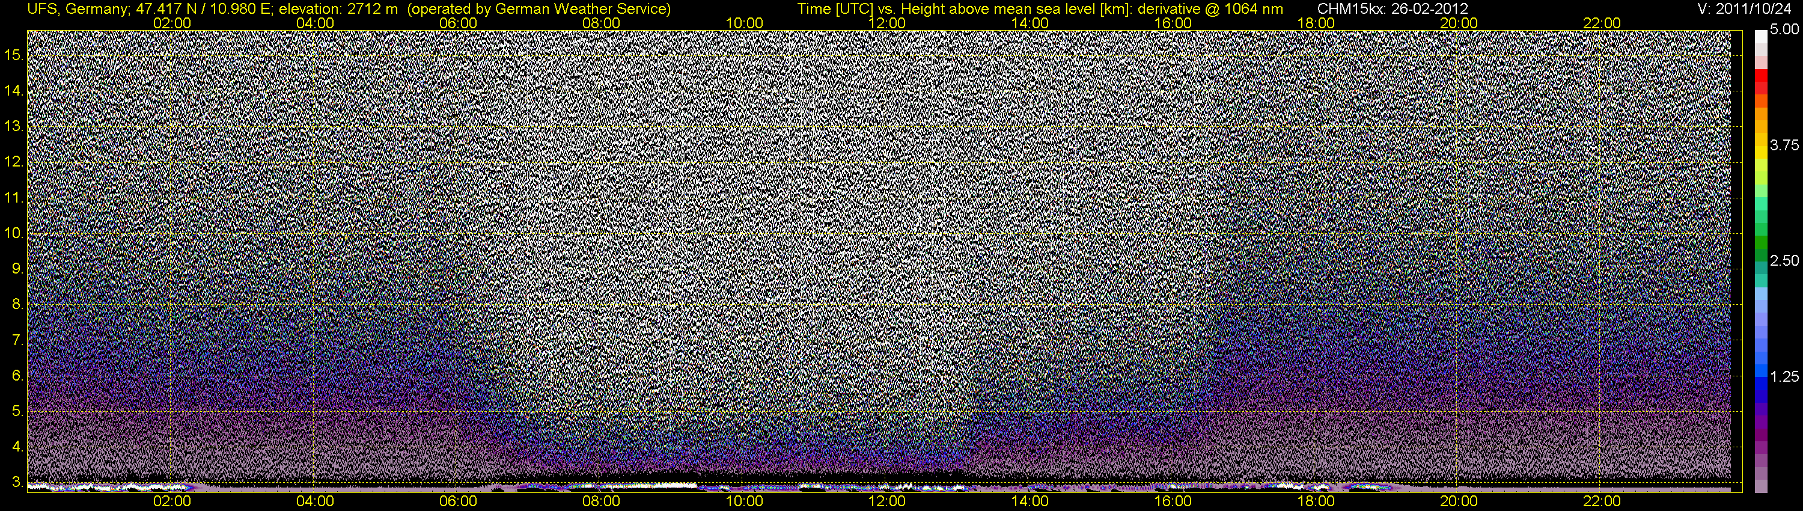Click the height label "5."

[17, 412]
